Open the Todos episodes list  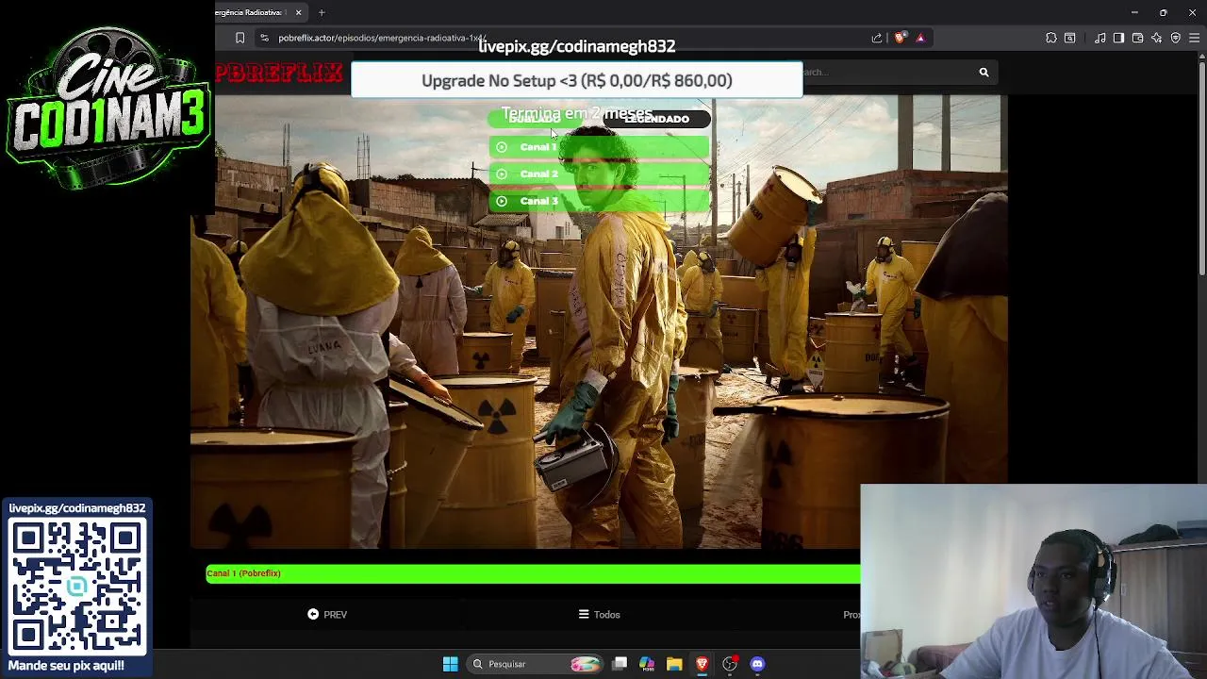point(599,615)
